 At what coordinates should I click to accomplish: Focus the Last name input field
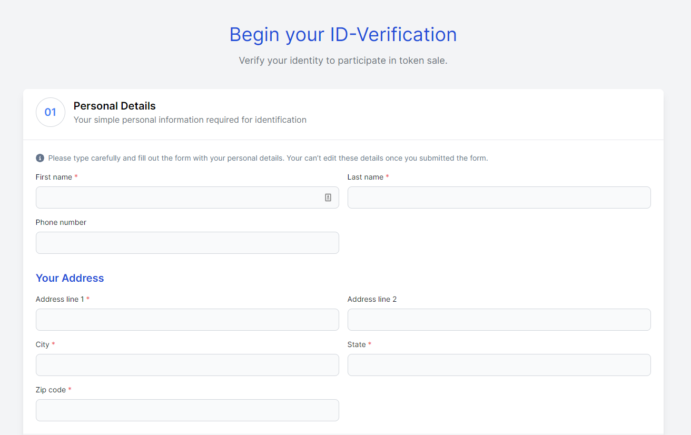tap(499, 197)
